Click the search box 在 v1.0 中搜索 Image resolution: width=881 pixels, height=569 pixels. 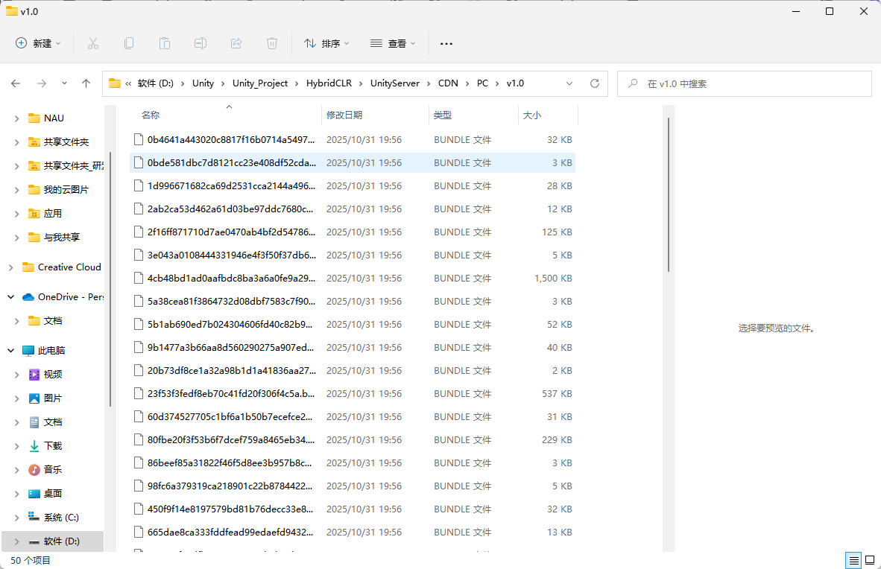(745, 83)
